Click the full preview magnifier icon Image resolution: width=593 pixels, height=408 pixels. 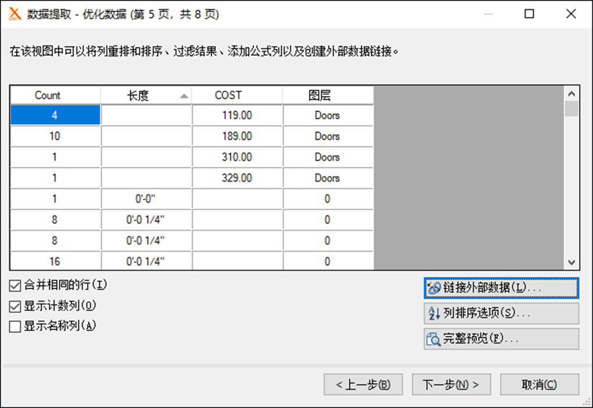434,339
